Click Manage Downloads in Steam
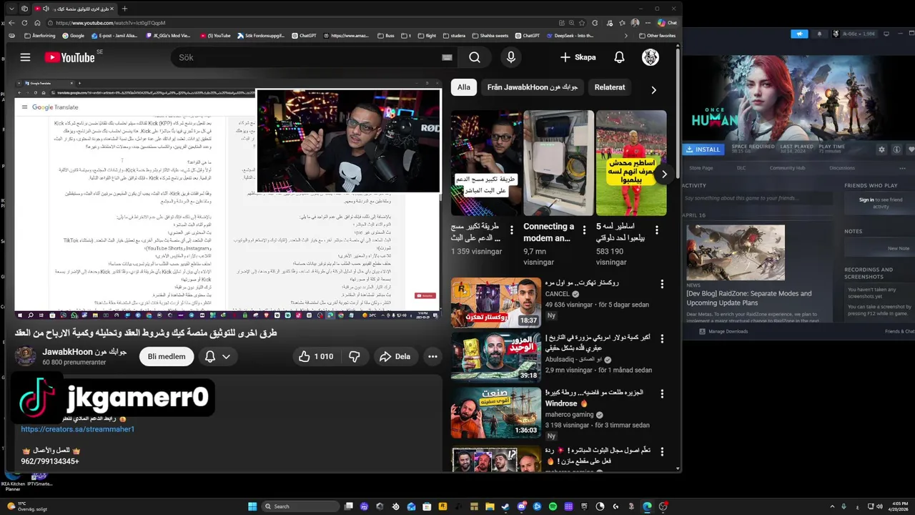The image size is (915, 515). click(723, 331)
